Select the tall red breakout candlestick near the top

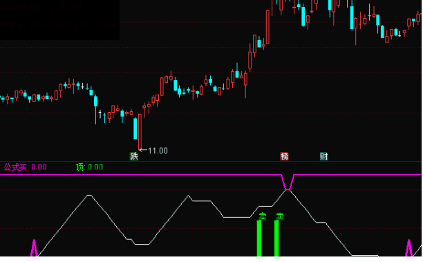pyautogui.click(x=267, y=27)
